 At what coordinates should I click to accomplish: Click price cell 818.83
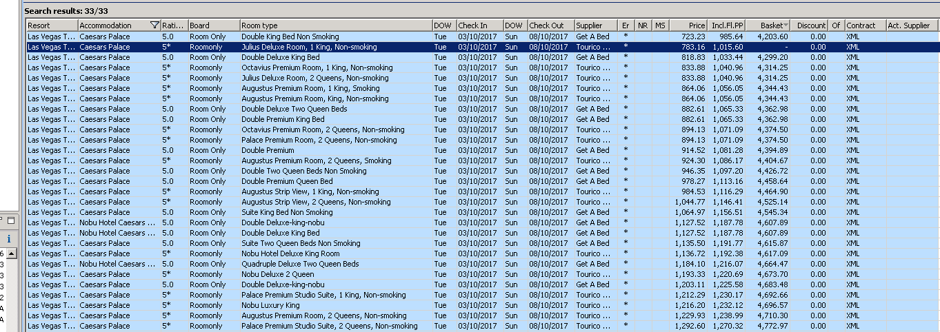point(693,57)
